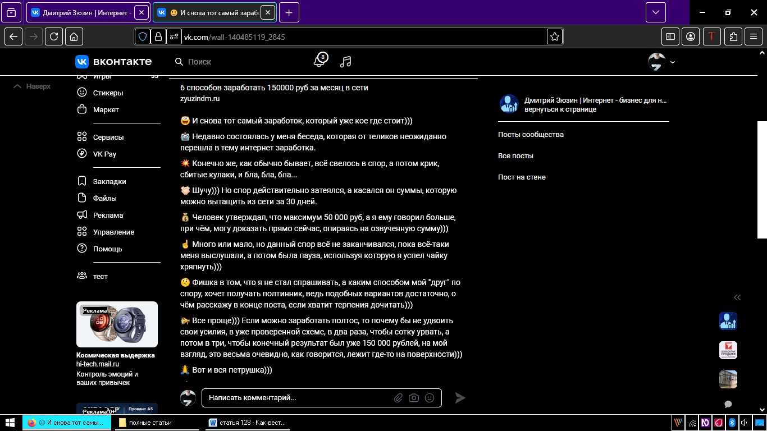Viewport: 767px width, 431px height.
Task: Open the 6 способов заработать article title
Action: (x=274, y=88)
